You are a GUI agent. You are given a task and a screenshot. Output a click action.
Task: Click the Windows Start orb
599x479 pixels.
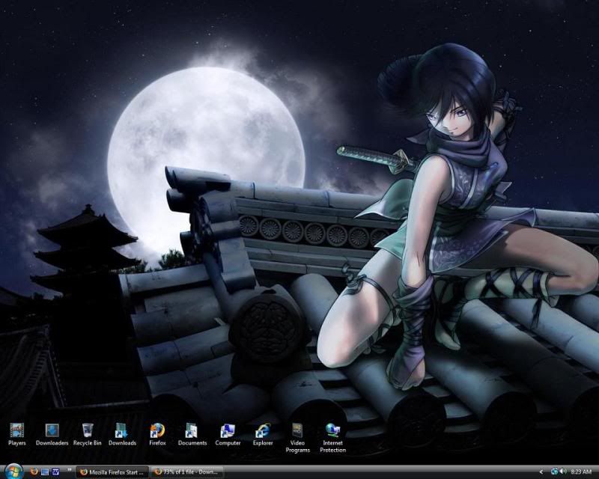(x=14, y=472)
